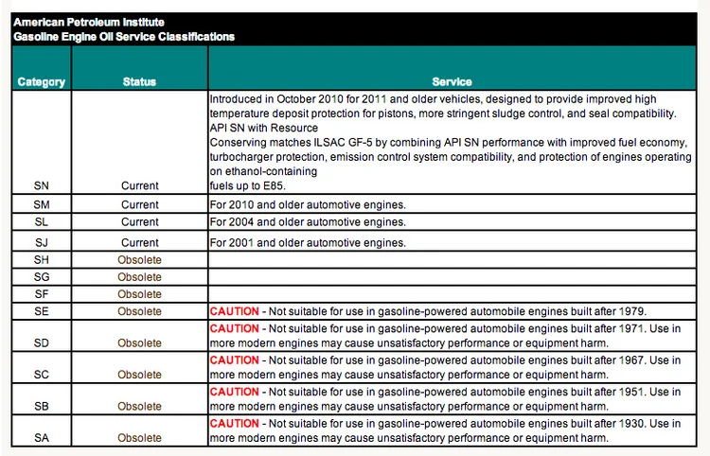Select the Current status in SL row
The width and height of the screenshot is (710, 456).
tap(140, 221)
